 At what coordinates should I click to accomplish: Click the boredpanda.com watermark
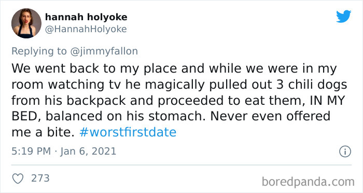(308, 182)
